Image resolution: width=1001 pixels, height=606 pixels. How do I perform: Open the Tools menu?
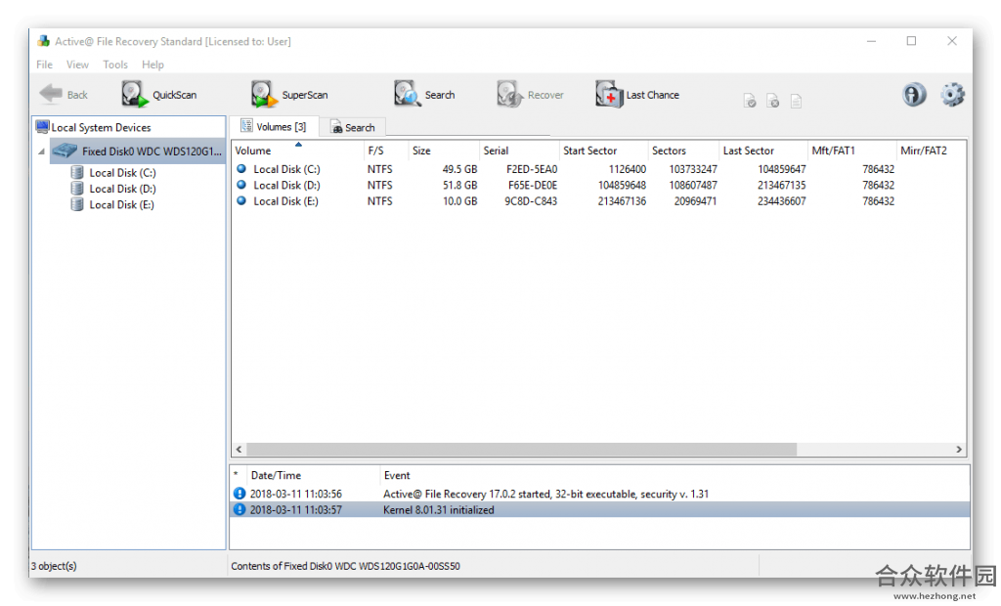coord(115,65)
